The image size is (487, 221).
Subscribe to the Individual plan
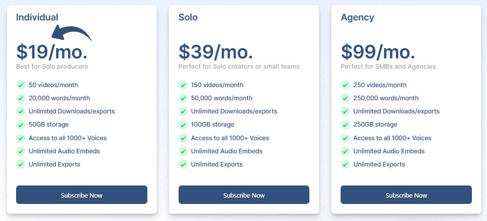click(x=81, y=195)
